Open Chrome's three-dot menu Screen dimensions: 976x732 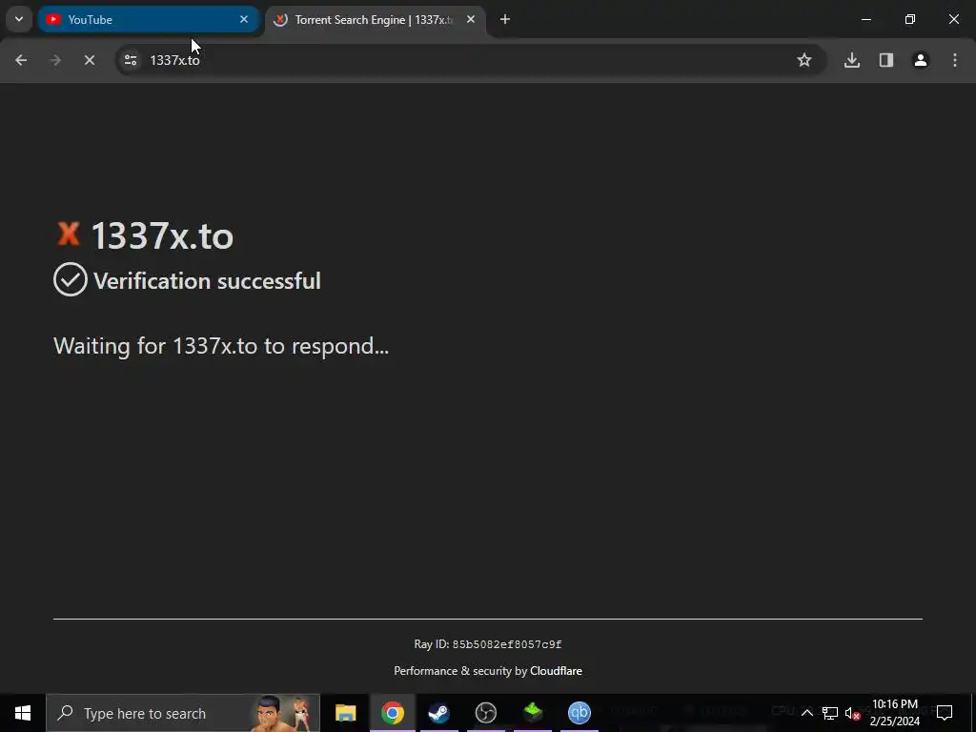point(955,60)
